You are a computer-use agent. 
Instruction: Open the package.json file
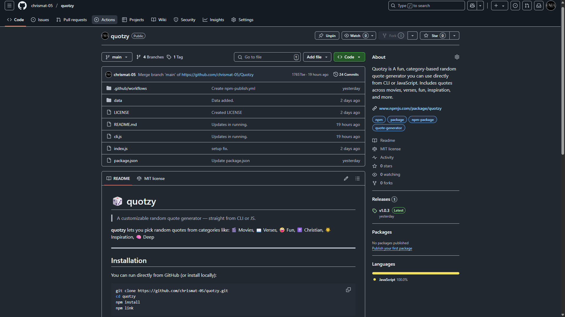(x=126, y=161)
